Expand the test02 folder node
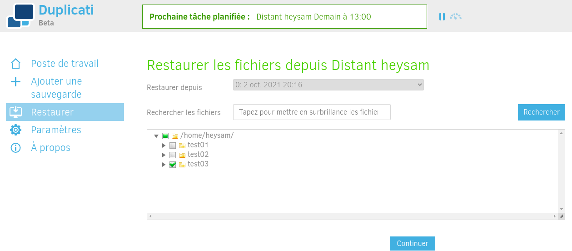This screenshot has width=572, height=251. click(x=164, y=155)
